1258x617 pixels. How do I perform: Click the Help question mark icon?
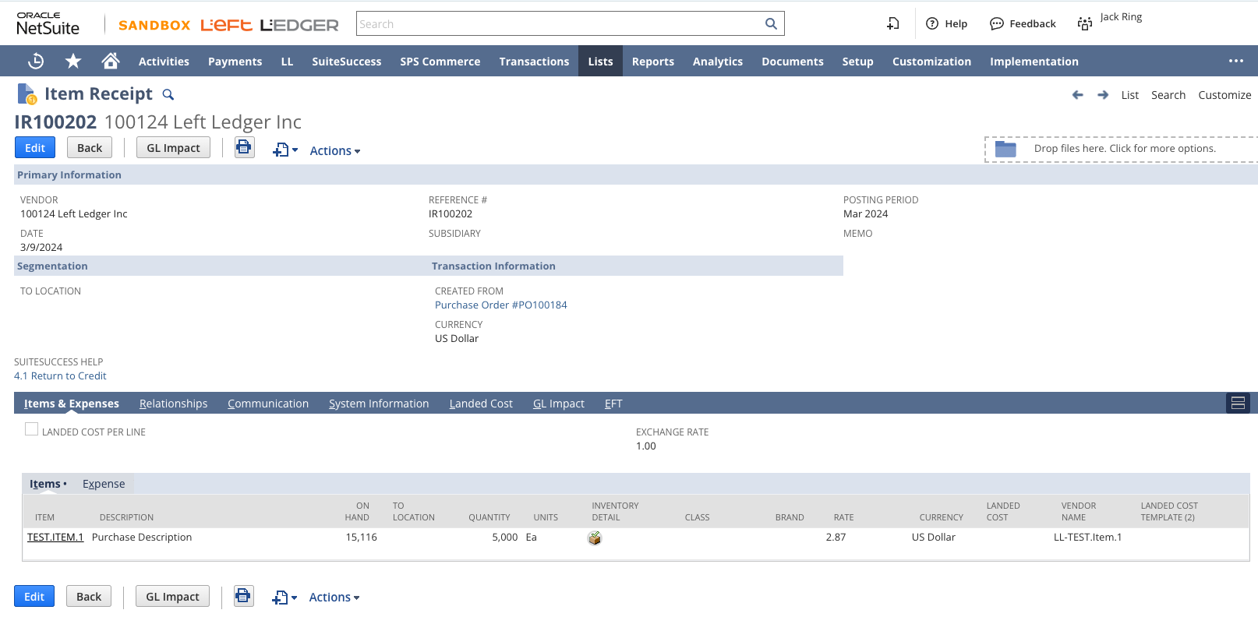(932, 23)
